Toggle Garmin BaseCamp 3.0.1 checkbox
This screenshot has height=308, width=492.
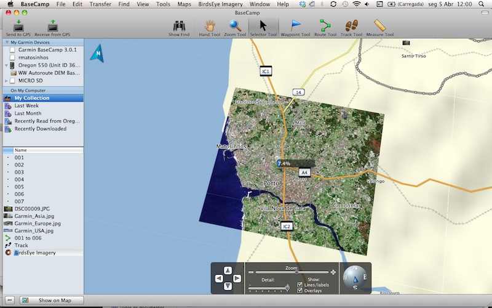click(12, 50)
